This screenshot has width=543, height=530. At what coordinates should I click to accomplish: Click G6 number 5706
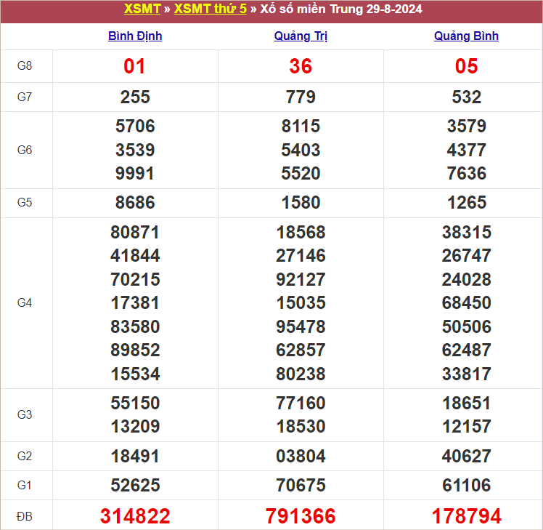coord(135,126)
